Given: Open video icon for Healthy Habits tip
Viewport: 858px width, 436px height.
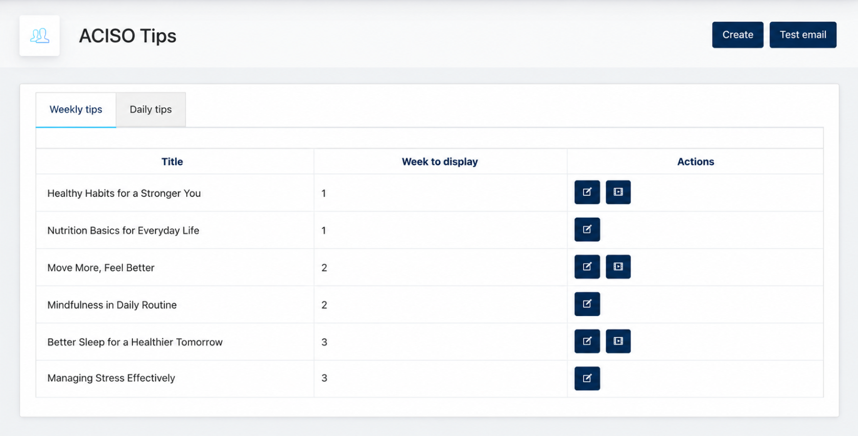Looking at the screenshot, I should point(618,192).
